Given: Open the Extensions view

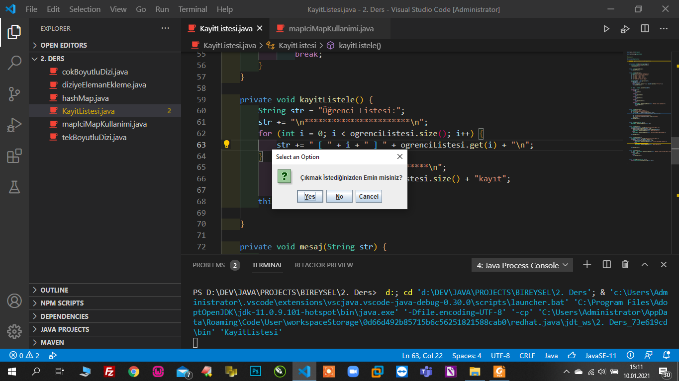Looking at the screenshot, I should [14, 156].
